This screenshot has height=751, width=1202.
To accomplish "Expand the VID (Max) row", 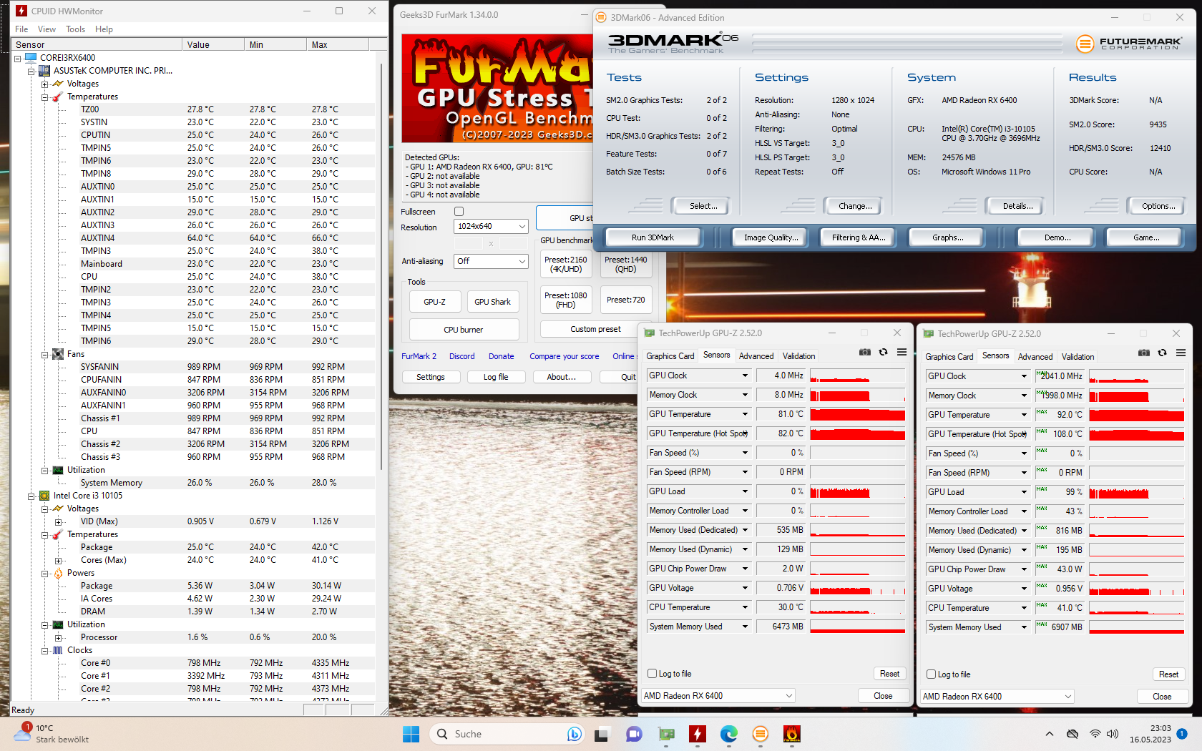I will (58, 522).
